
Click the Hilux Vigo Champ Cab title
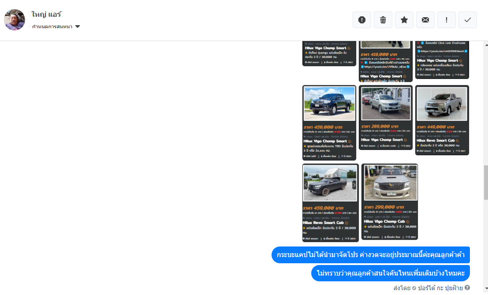tap(384, 221)
